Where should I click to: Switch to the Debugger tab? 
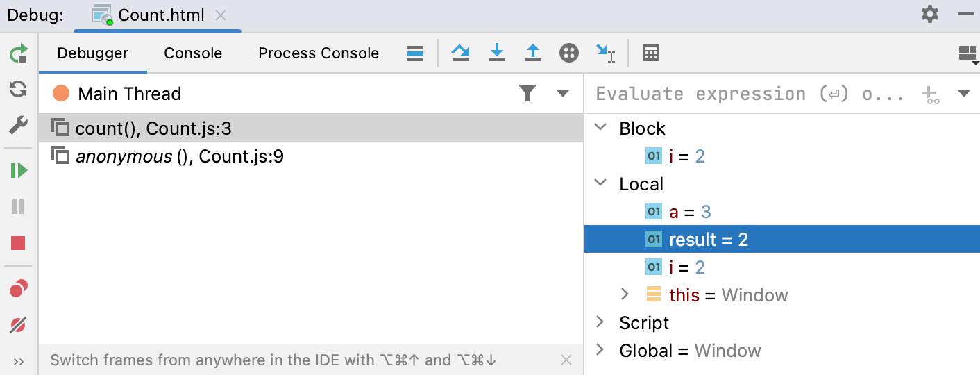[93, 53]
